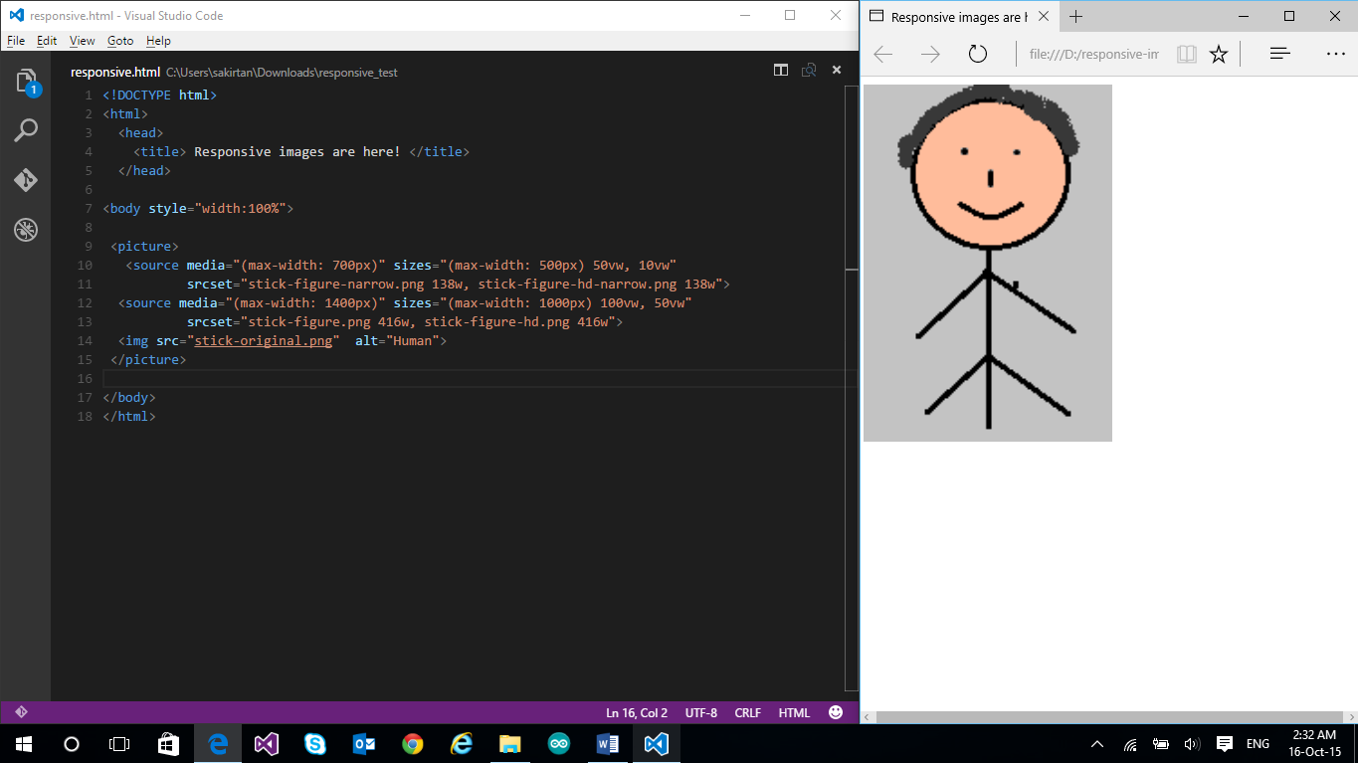Screen dimensions: 1358x763
Task: Open new tab in Edge browser
Action: click(1075, 17)
